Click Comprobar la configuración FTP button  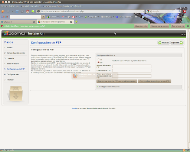154,81
